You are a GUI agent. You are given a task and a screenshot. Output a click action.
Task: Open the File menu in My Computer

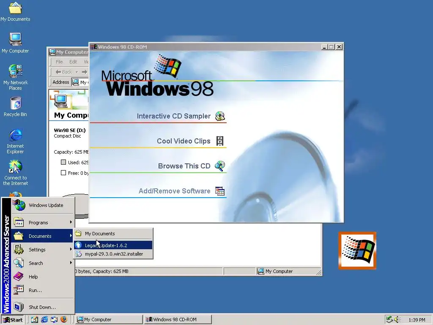(59, 62)
